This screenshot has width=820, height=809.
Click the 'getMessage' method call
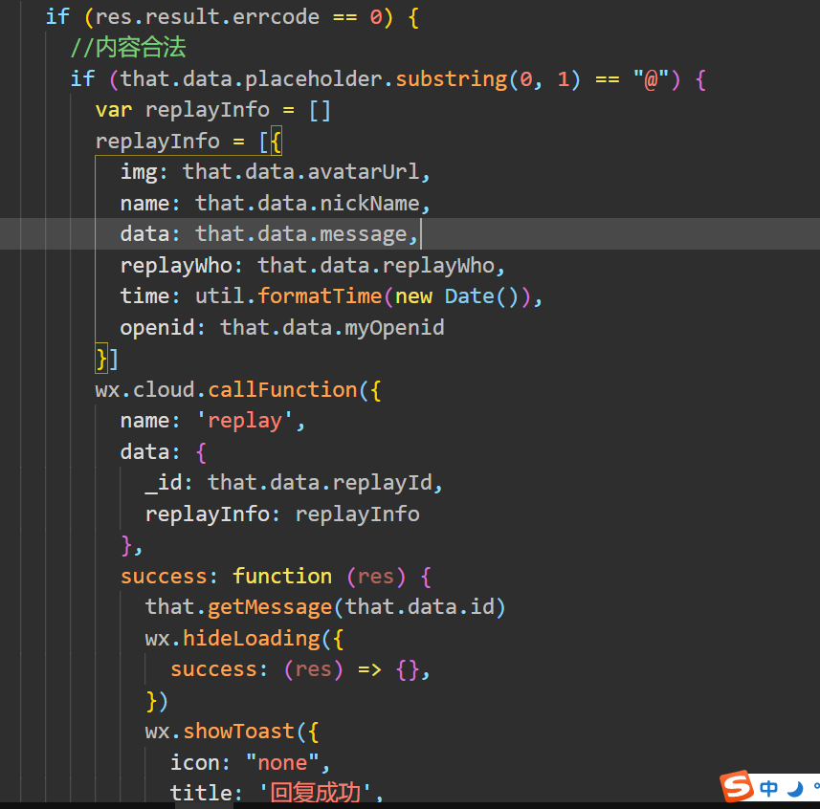[x=270, y=607]
